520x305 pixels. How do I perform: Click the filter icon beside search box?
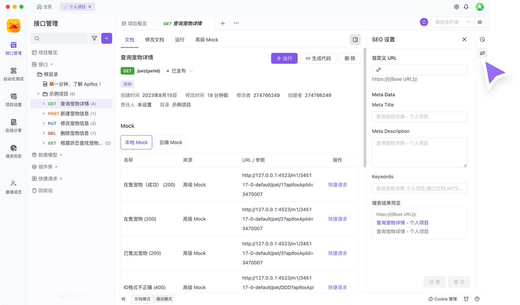(94, 38)
